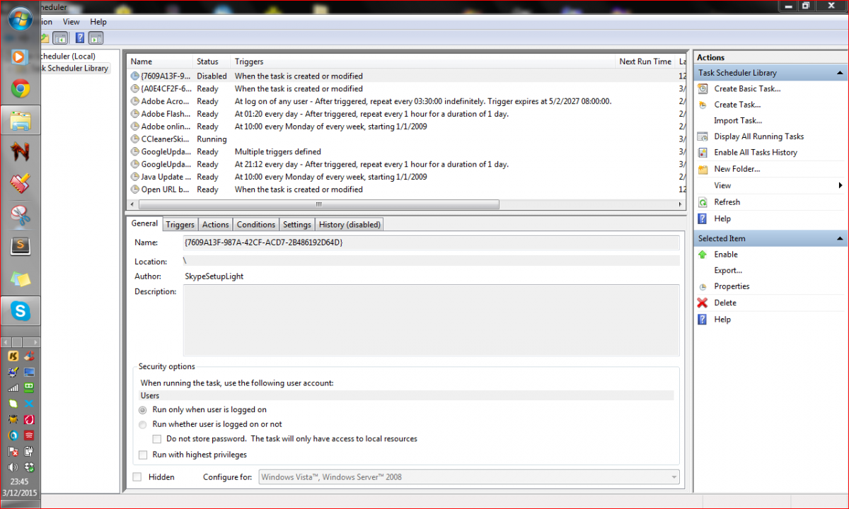
Task: Launch Windows Media Player from taskbar
Action: 20,57
